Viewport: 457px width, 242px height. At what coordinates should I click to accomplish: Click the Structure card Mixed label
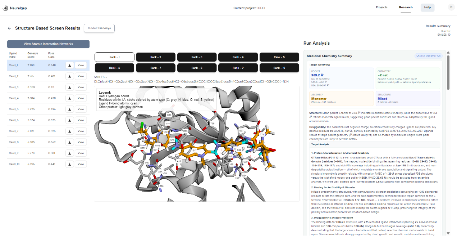(x=382, y=99)
